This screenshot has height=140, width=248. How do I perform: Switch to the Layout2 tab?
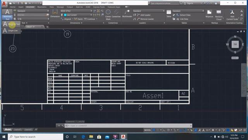coord(28,129)
